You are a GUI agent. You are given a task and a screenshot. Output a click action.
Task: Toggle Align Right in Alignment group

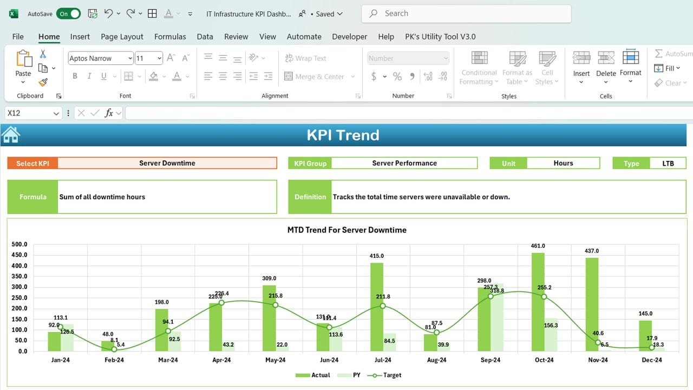coord(237,76)
